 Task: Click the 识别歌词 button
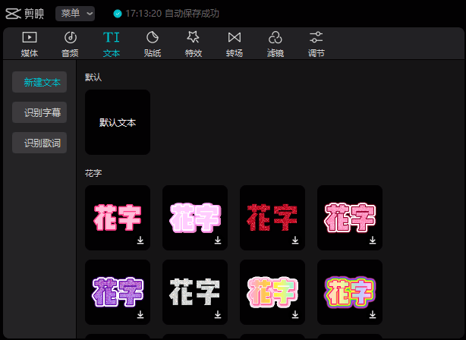pos(39,143)
